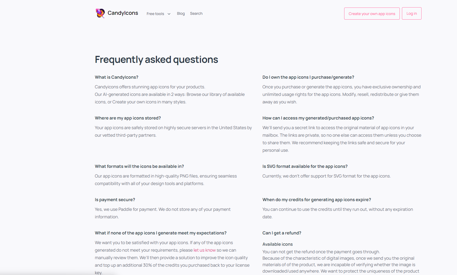Click "Where are my app icons stored?"

click(x=128, y=118)
